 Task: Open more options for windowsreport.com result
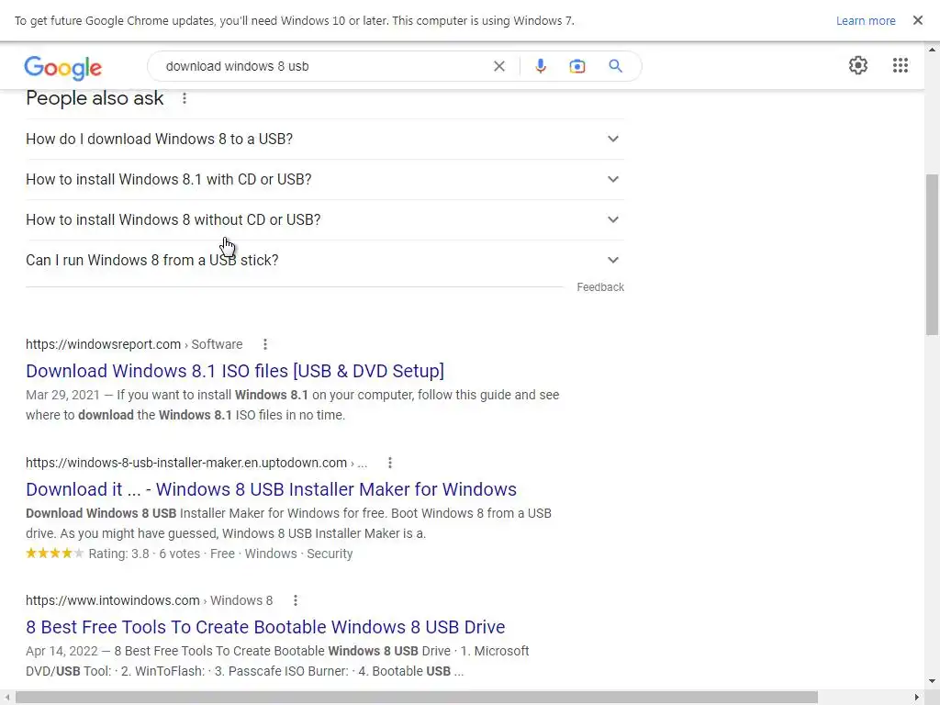(x=265, y=344)
